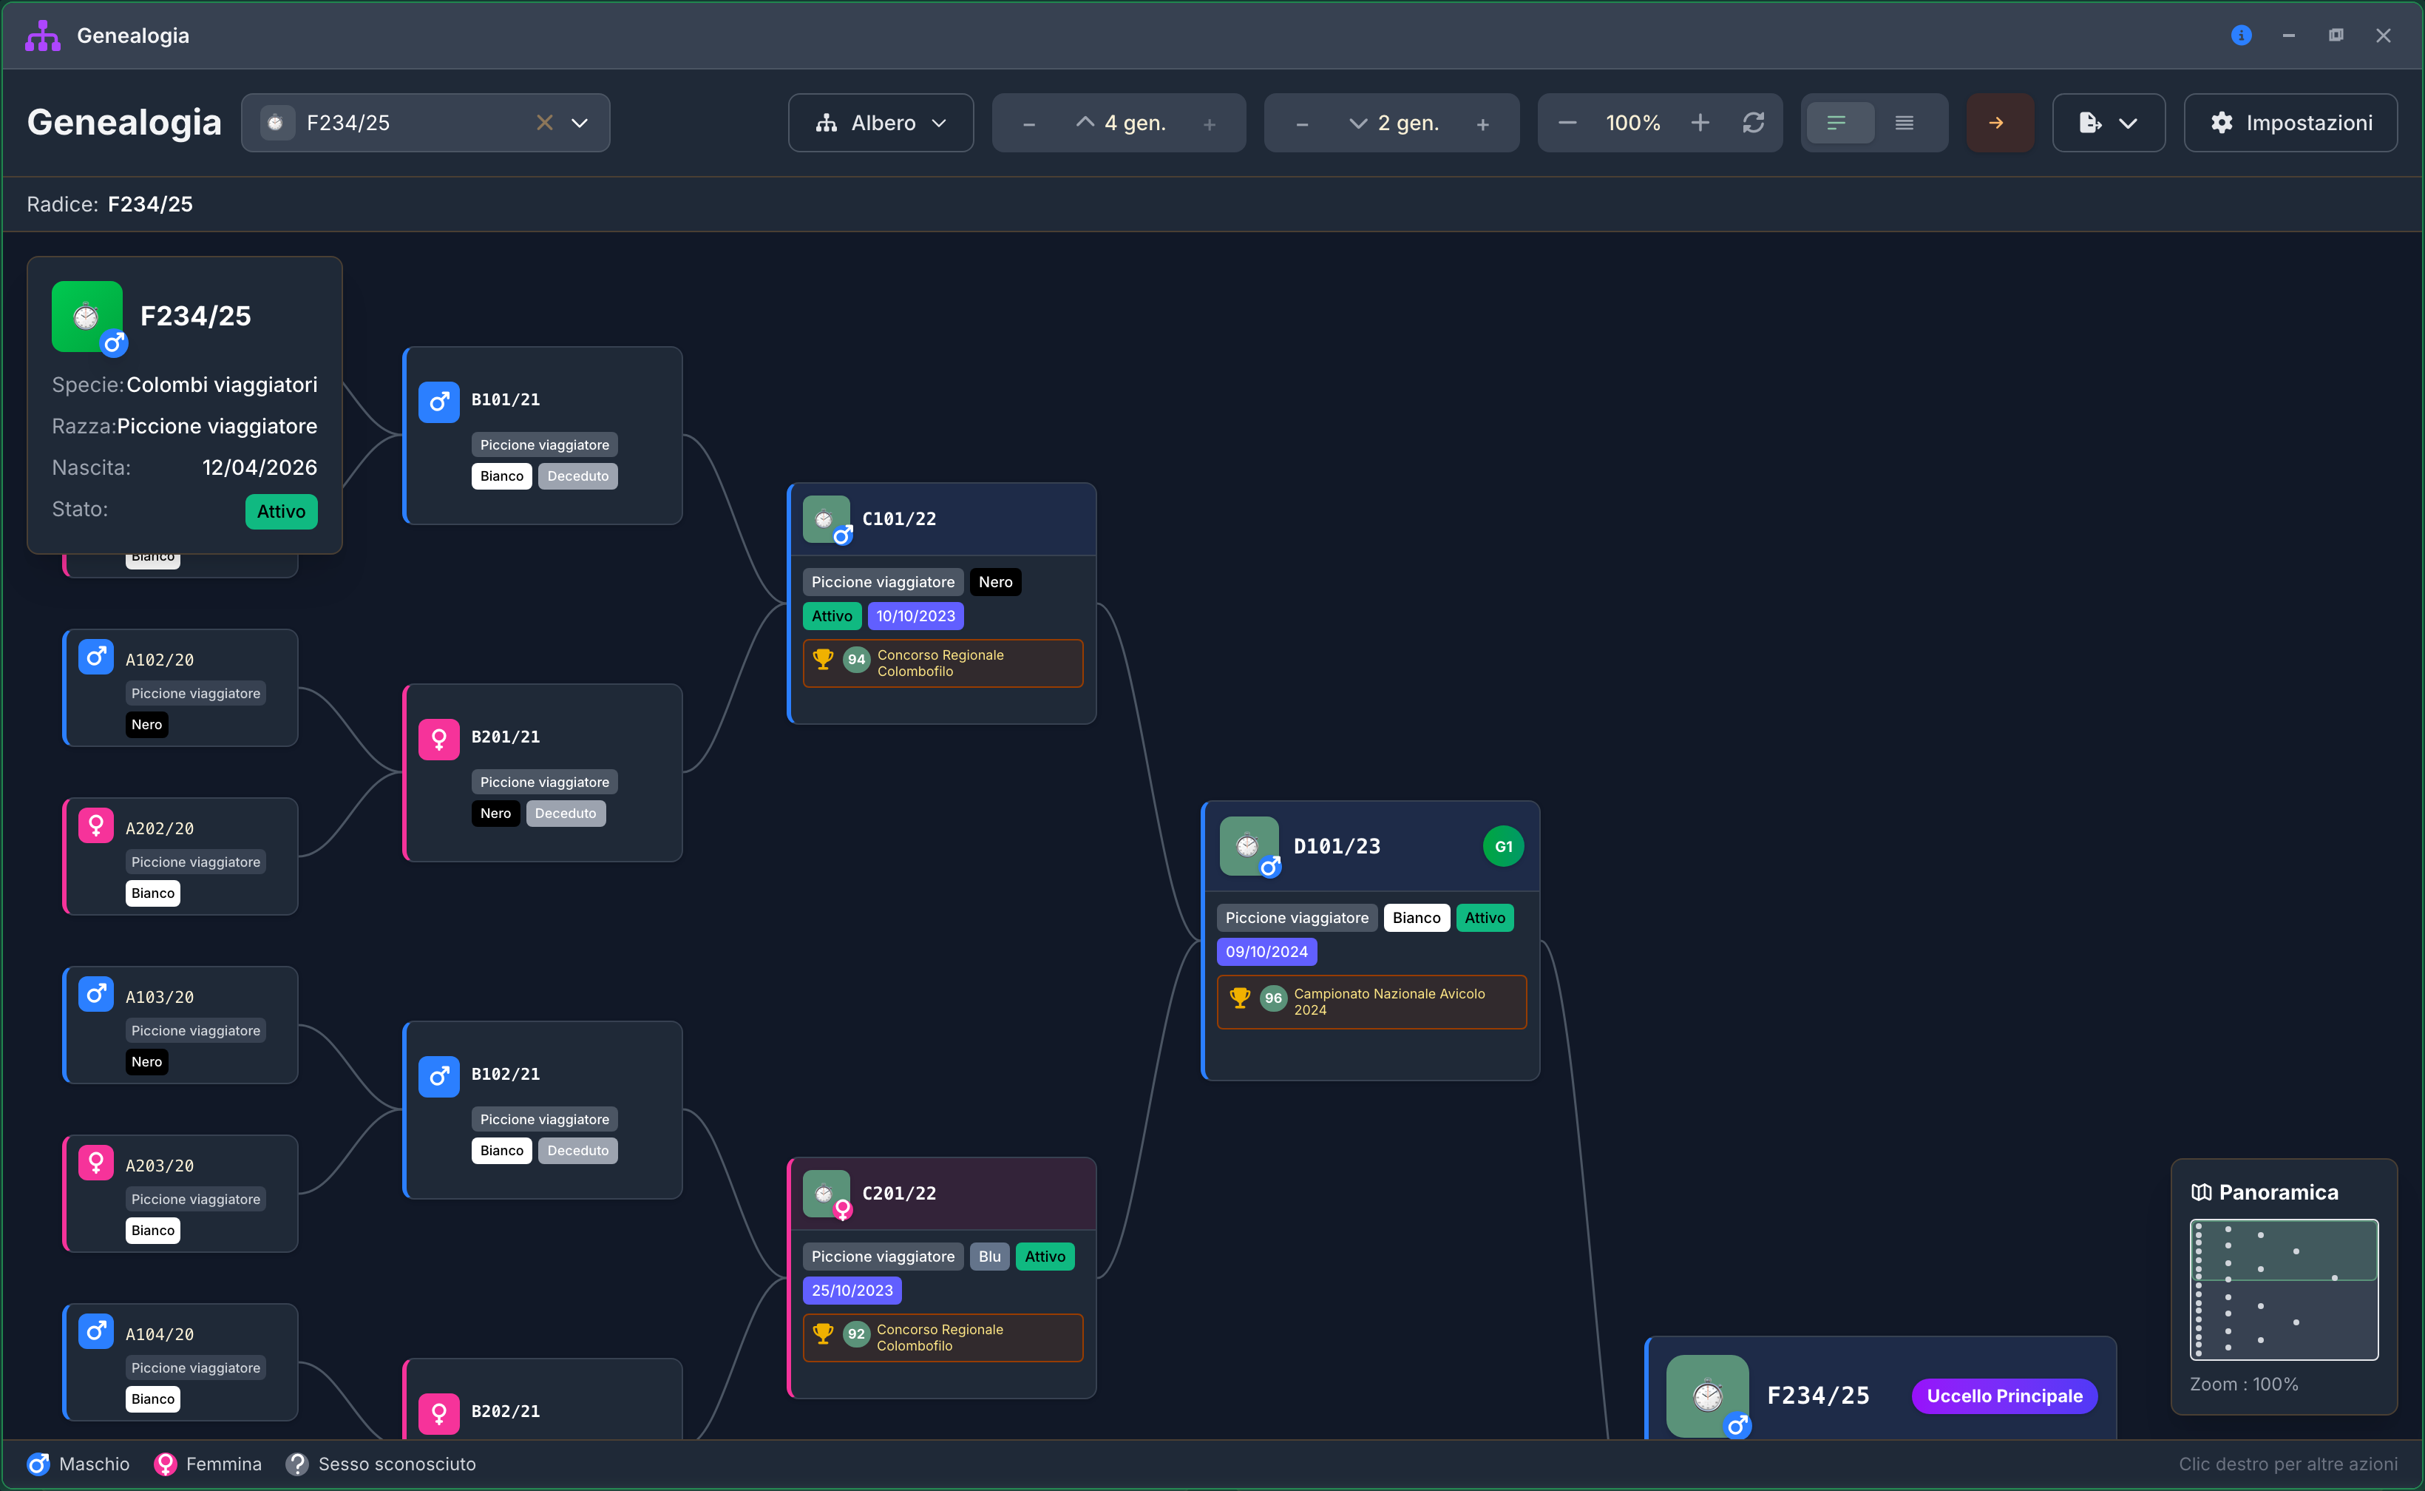Expand the F234/25 bird selector dropdown

coord(580,122)
